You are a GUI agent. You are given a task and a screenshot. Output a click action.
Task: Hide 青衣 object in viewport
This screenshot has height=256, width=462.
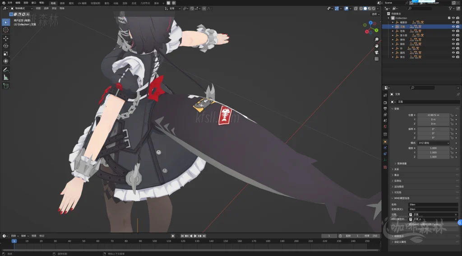[x=453, y=57]
